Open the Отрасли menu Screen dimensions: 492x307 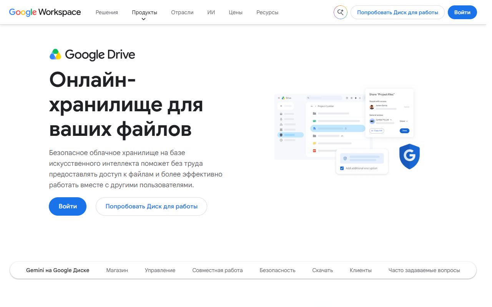click(182, 12)
